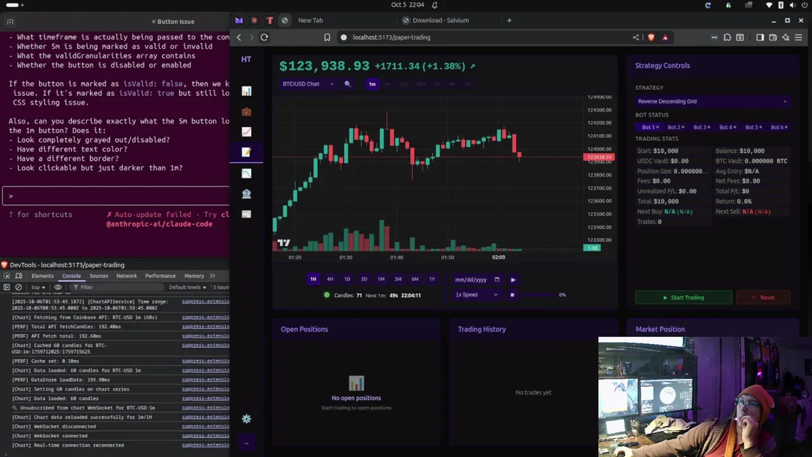Image resolution: width=812 pixels, height=457 pixels.
Task: Click the HT logo in the sidebar
Action: pos(246,59)
